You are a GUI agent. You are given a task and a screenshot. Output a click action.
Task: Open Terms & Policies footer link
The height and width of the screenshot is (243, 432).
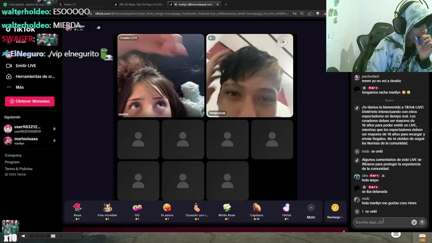[x=19, y=169]
